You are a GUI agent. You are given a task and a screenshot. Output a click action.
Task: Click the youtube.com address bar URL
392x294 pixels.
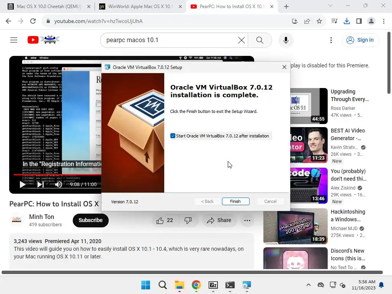98,21
